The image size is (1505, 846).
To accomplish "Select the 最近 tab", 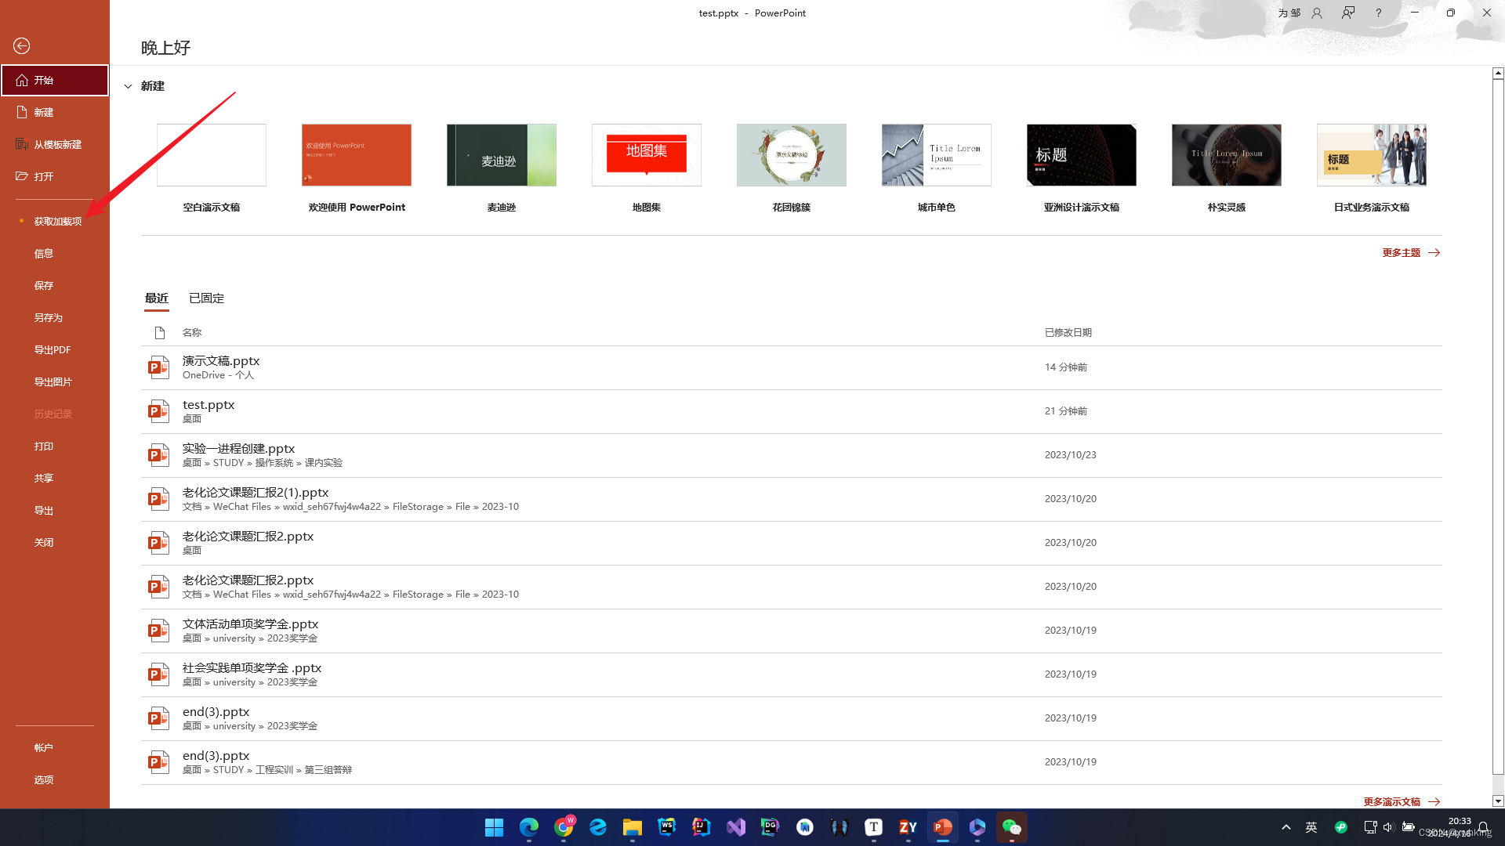I will point(156,298).
